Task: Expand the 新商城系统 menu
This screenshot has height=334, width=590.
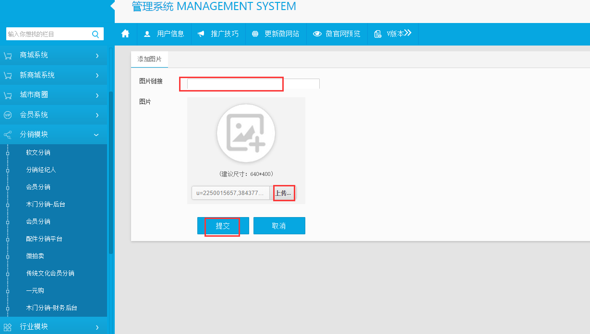Action: click(97, 75)
